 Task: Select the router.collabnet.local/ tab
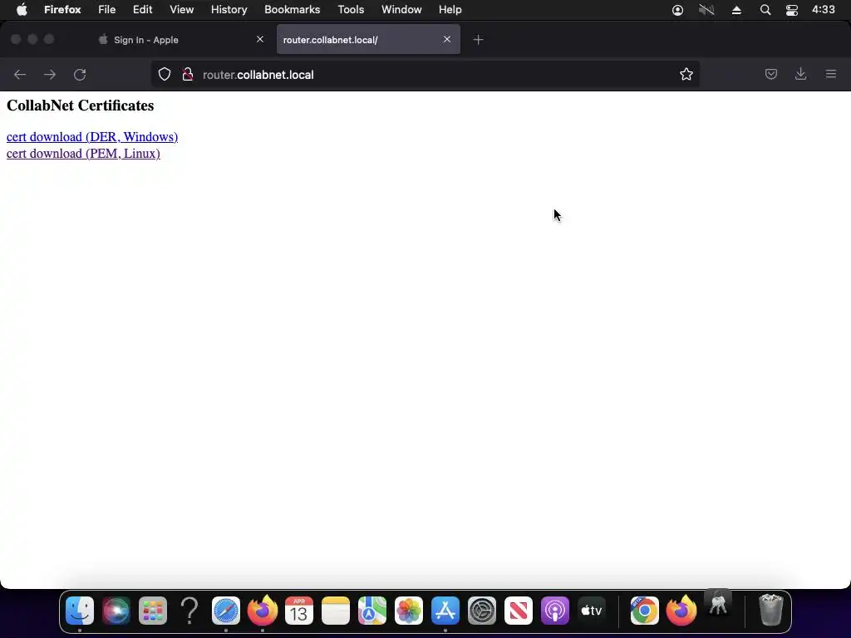(368, 40)
